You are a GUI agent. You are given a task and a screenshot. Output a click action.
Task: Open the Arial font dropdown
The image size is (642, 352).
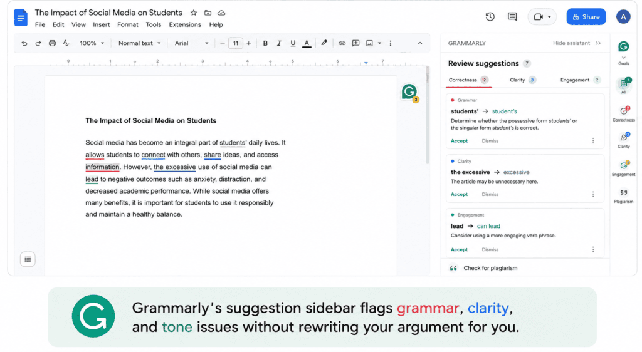click(x=192, y=43)
